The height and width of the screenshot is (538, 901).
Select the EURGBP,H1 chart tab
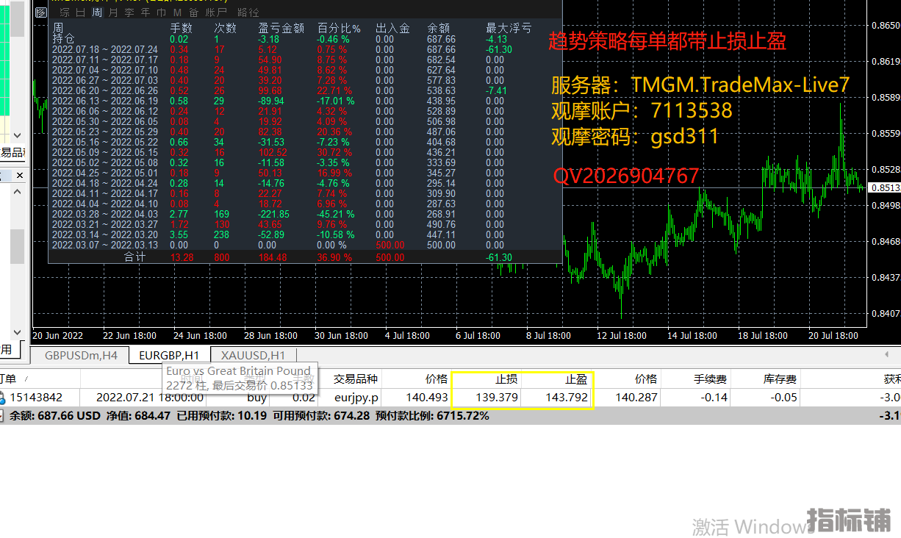tap(169, 356)
